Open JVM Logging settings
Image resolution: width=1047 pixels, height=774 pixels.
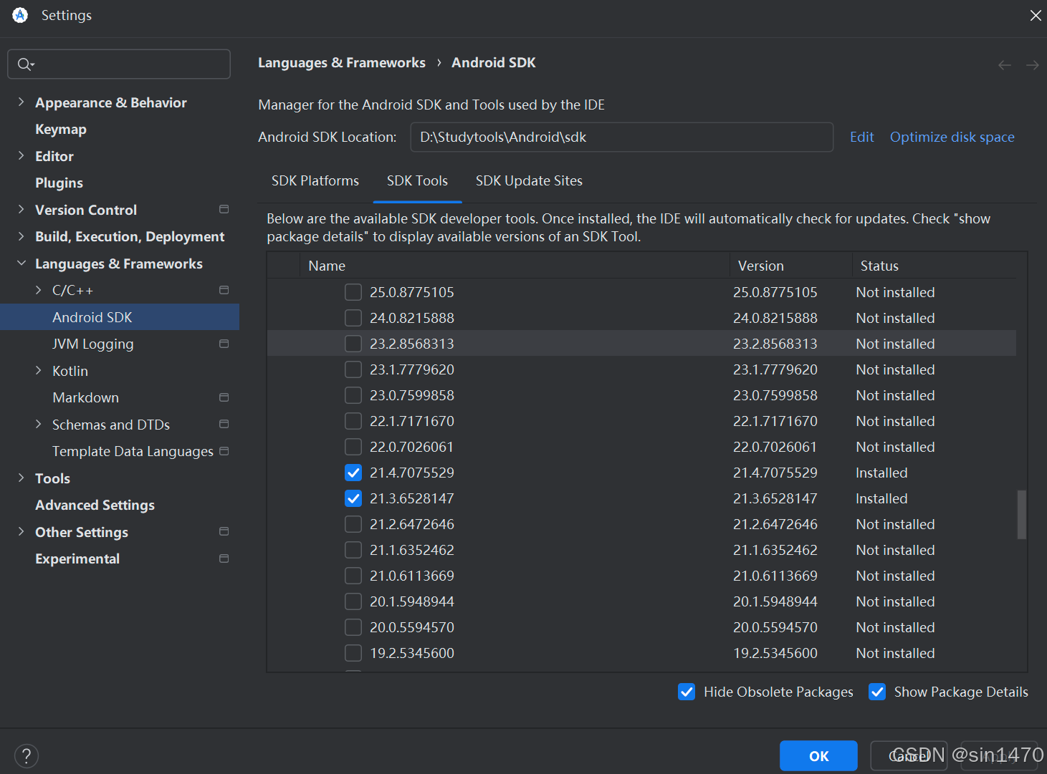93,344
